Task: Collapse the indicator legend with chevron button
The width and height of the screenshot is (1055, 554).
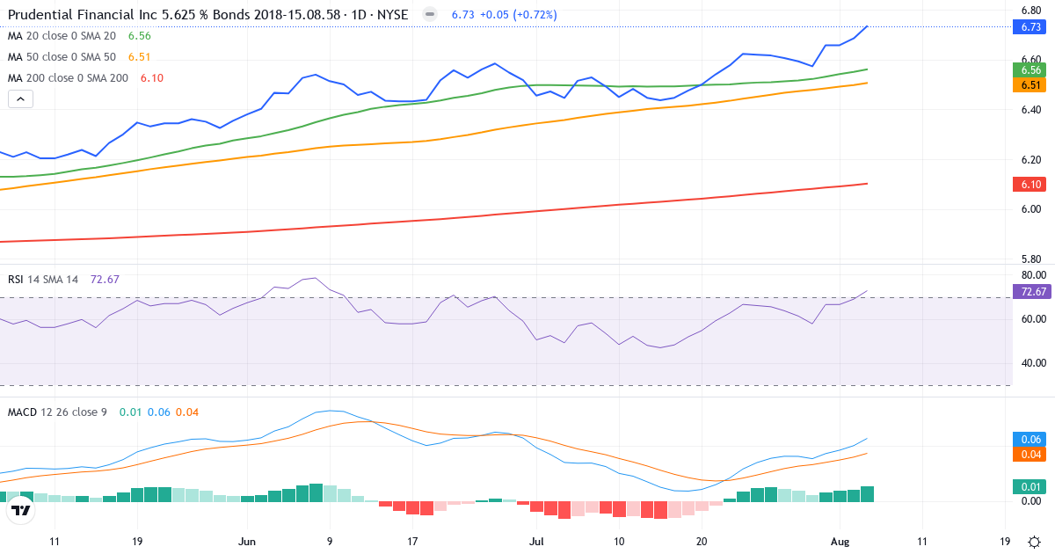Action: point(20,99)
